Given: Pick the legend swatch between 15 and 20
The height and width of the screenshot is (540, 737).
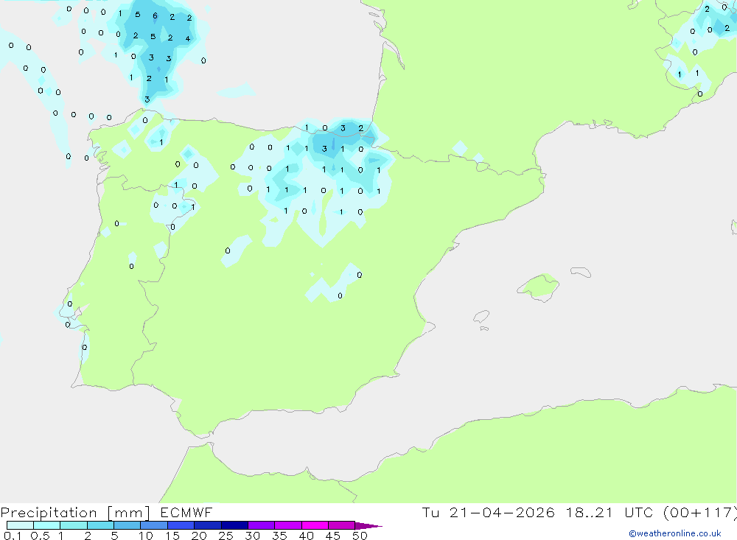Looking at the screenshot, I should 181,525.
